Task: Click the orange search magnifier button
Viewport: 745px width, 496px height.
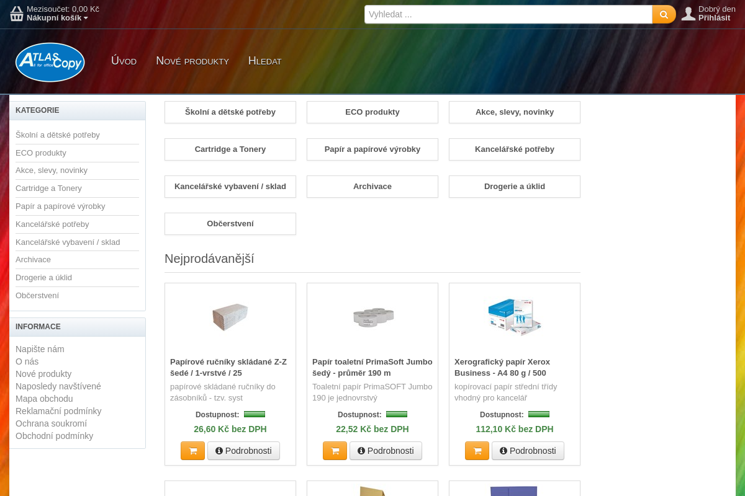Action: pyautogui.click(x=664, y=14)
